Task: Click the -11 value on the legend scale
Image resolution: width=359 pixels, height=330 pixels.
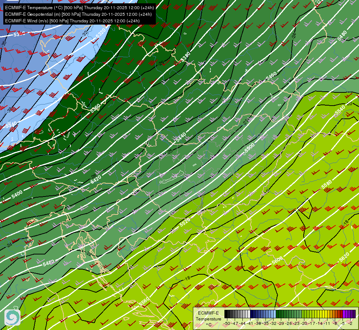Action: (x=327, y=323)
